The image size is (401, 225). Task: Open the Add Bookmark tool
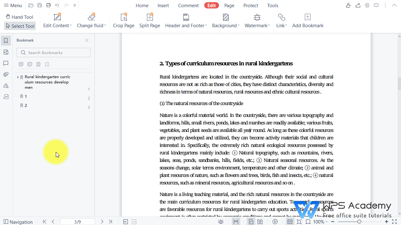click(307, 20)
